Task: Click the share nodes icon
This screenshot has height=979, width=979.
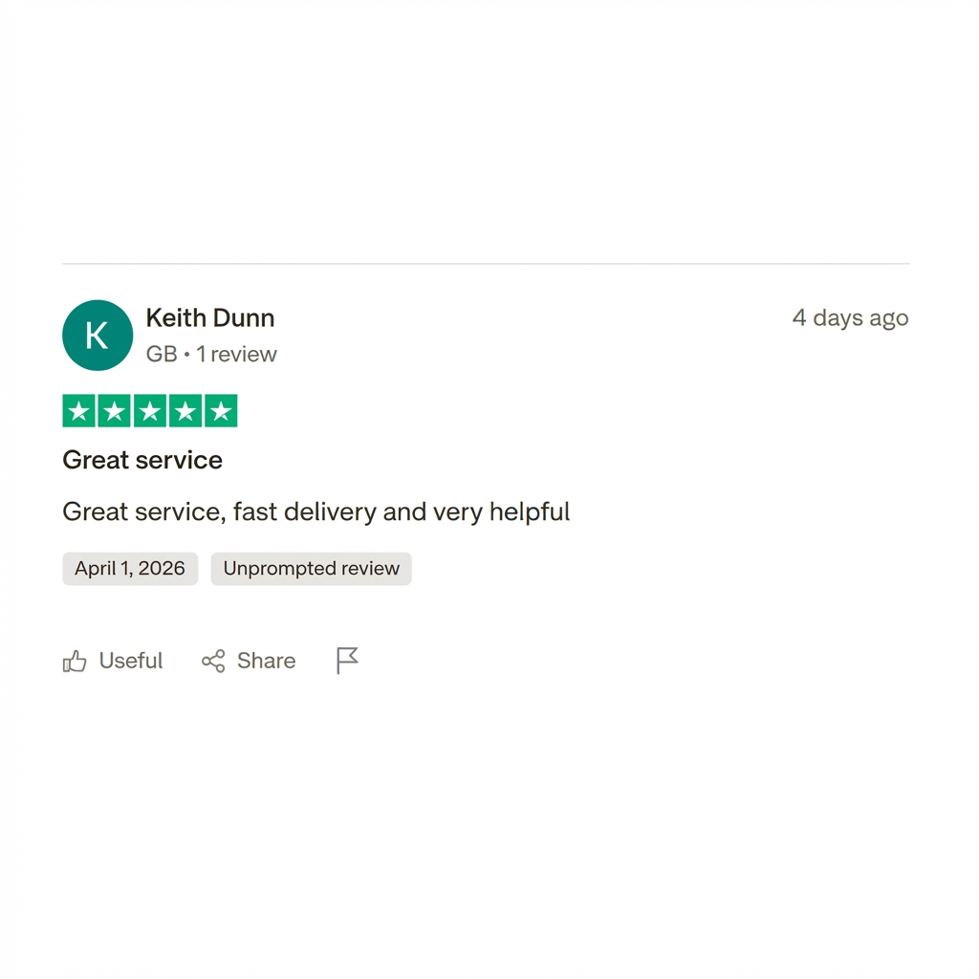Action: tap(213, 661)
